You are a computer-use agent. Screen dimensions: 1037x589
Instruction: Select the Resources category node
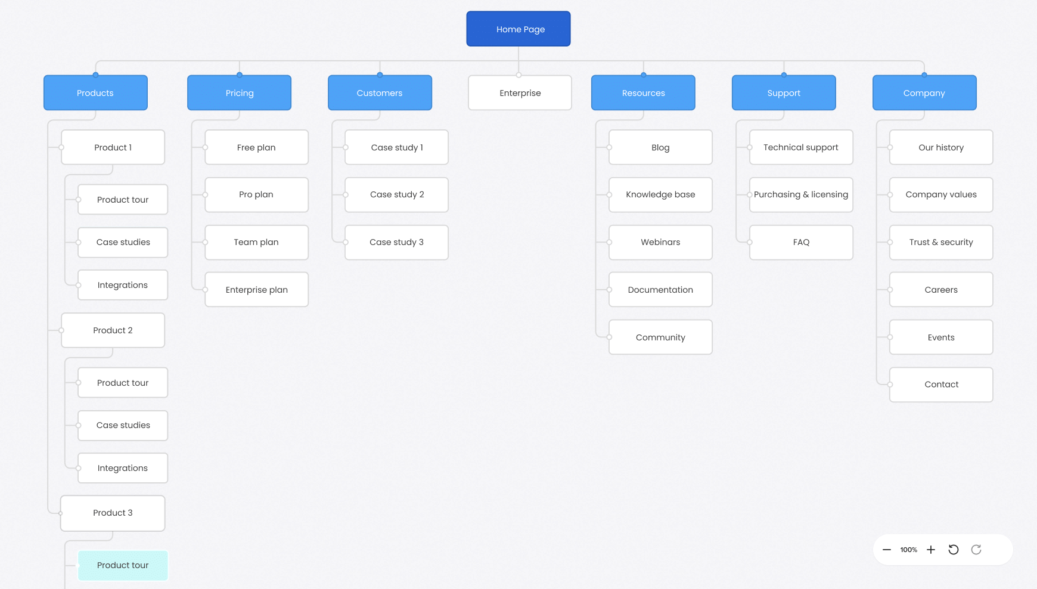[643, 93]
